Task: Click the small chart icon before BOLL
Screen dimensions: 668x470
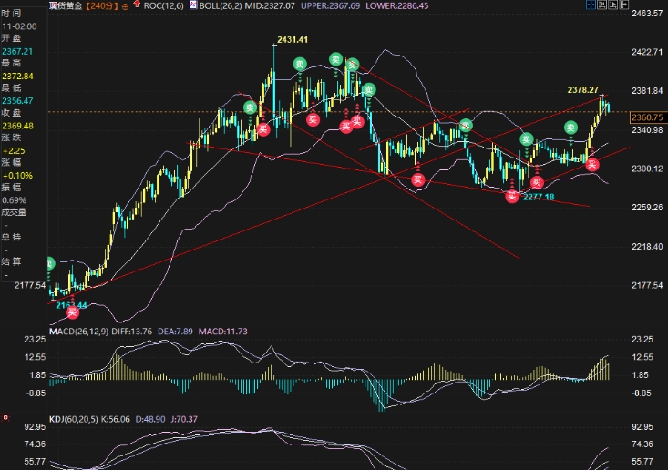Action: 192,5
